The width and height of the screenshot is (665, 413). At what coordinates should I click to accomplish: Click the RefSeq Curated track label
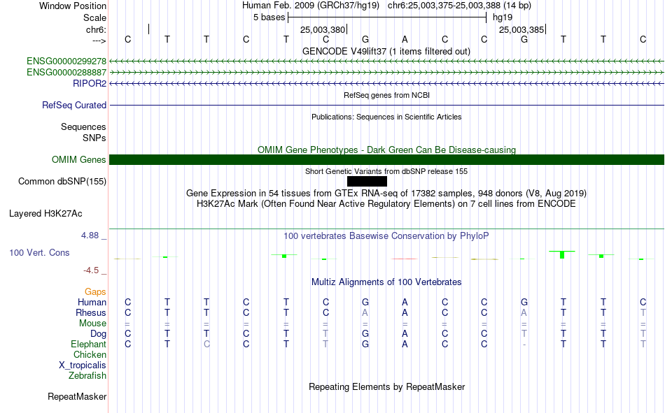[74, 105]
